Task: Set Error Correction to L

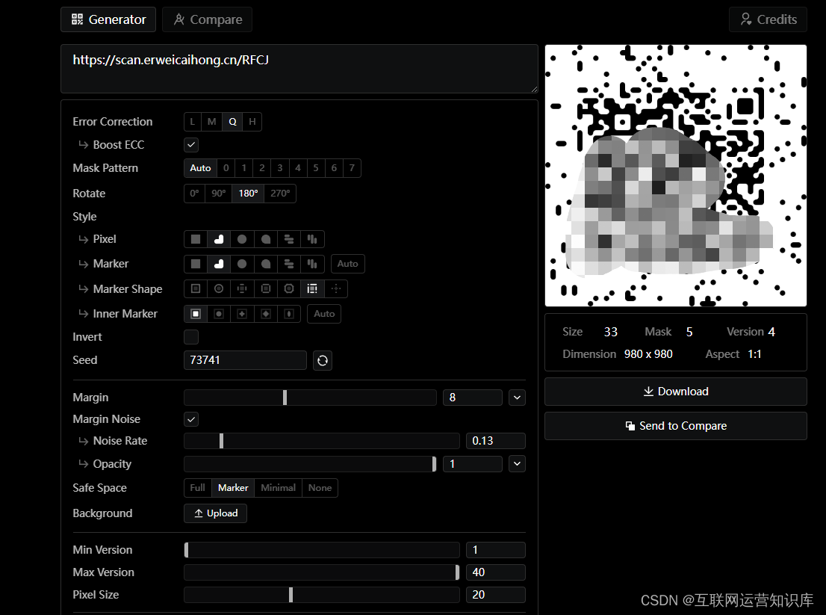Action: coord(192,122)
